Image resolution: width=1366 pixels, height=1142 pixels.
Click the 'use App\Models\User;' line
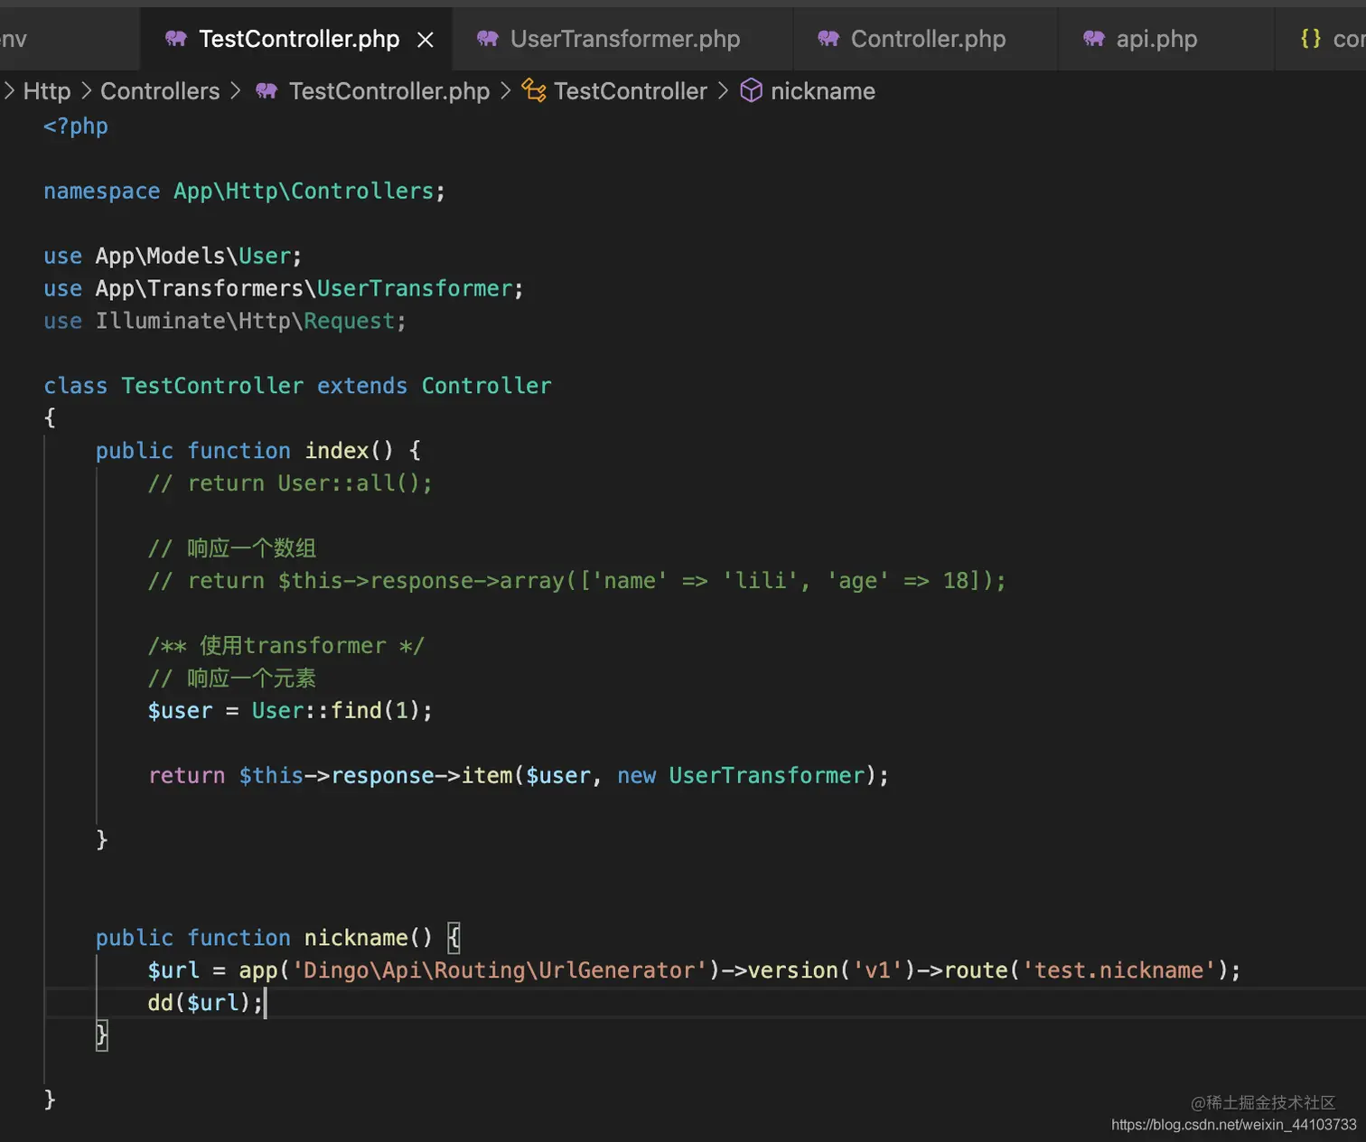click(x=173, y=257)
